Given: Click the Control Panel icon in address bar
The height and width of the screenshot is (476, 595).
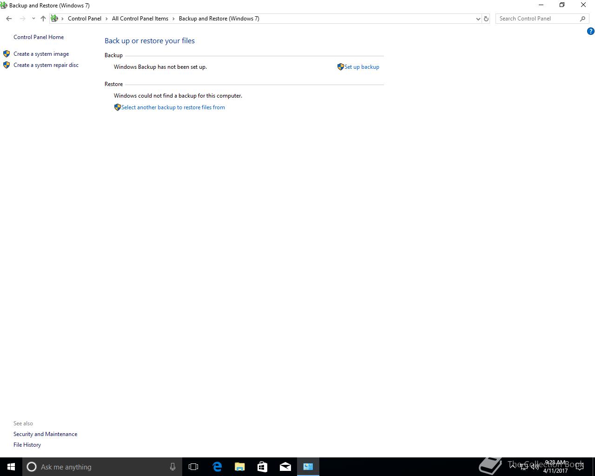Looking at the screenshot, I should 54,19.
